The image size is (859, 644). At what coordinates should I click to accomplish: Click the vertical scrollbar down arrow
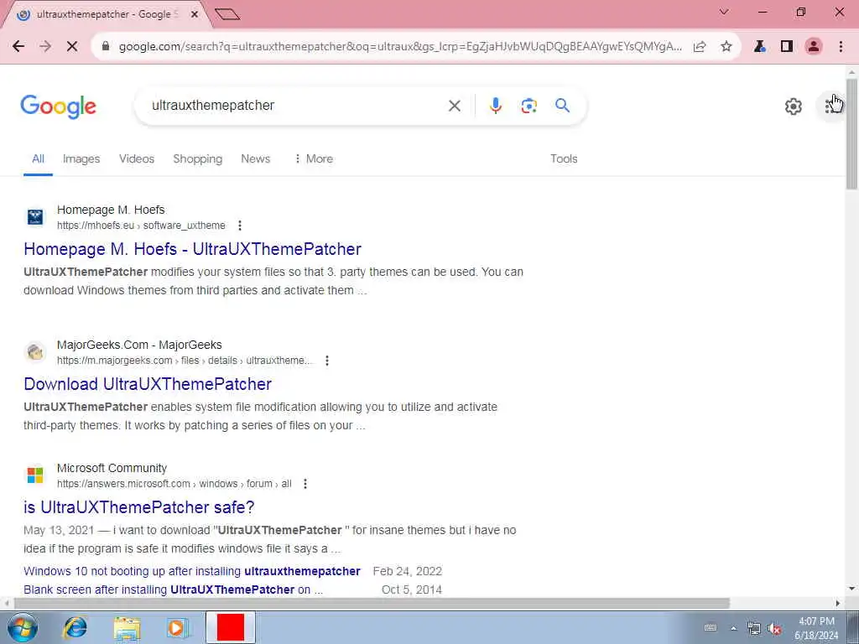(x=851, y=589)
